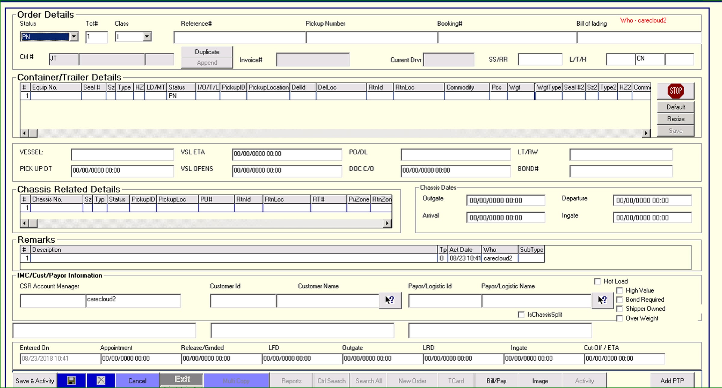
Task: Click the Reference# input field
Action: pyautogui.click(x=240, y=38)
